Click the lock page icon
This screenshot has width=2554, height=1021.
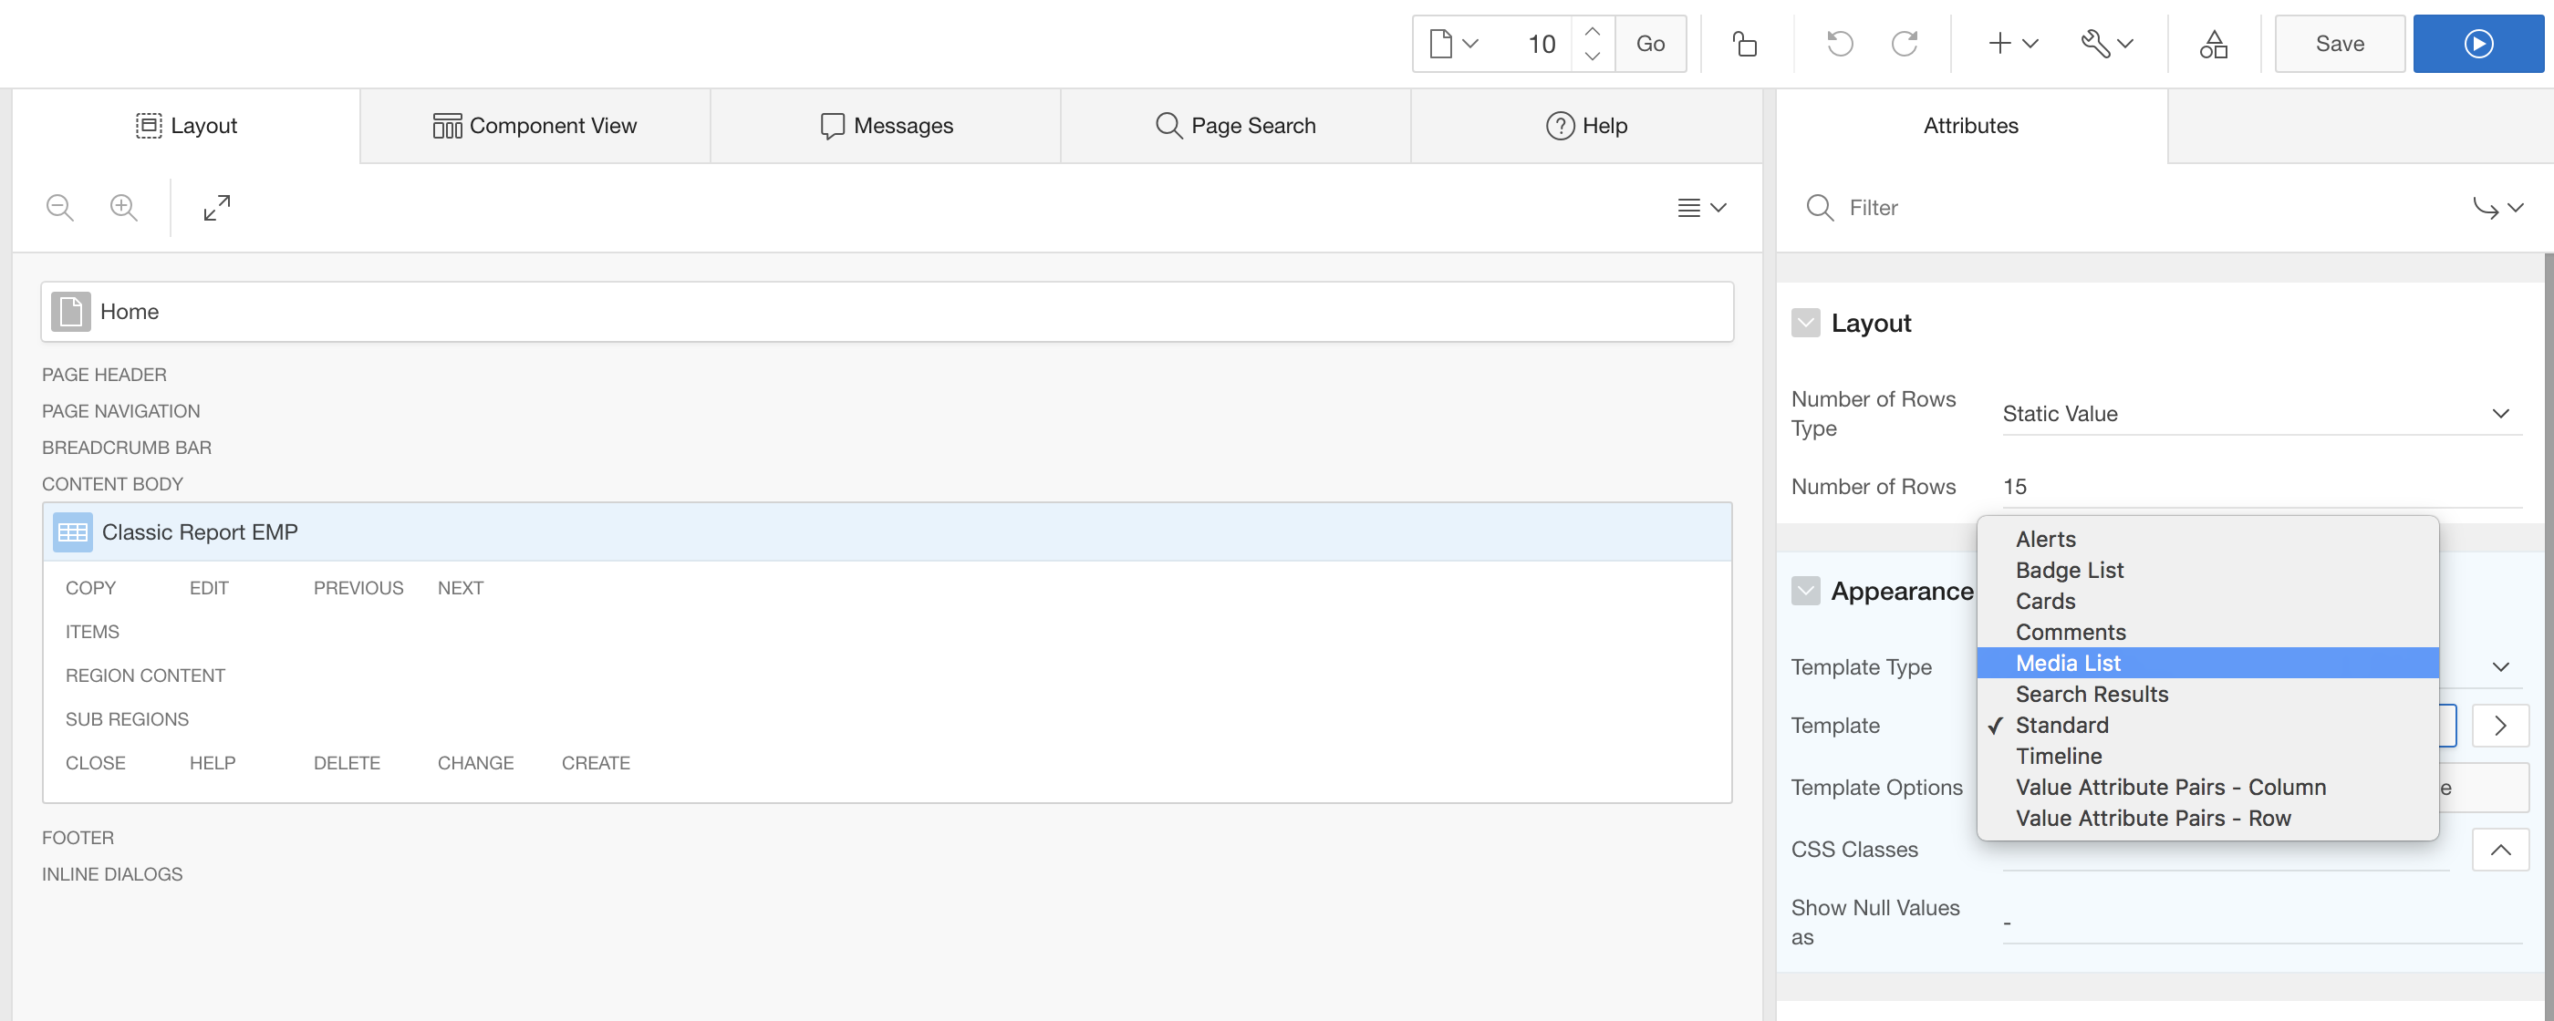click(1745, 44)
